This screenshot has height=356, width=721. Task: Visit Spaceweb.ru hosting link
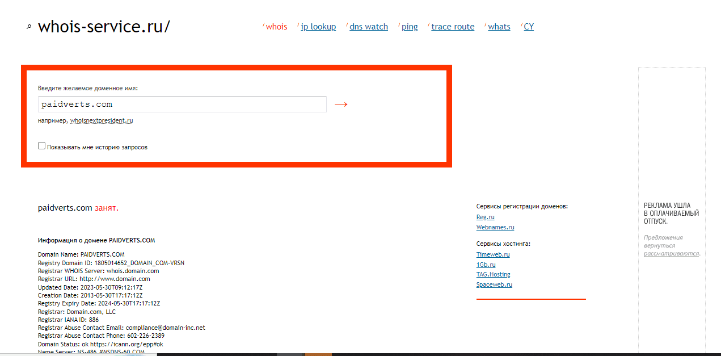(494, 284)
